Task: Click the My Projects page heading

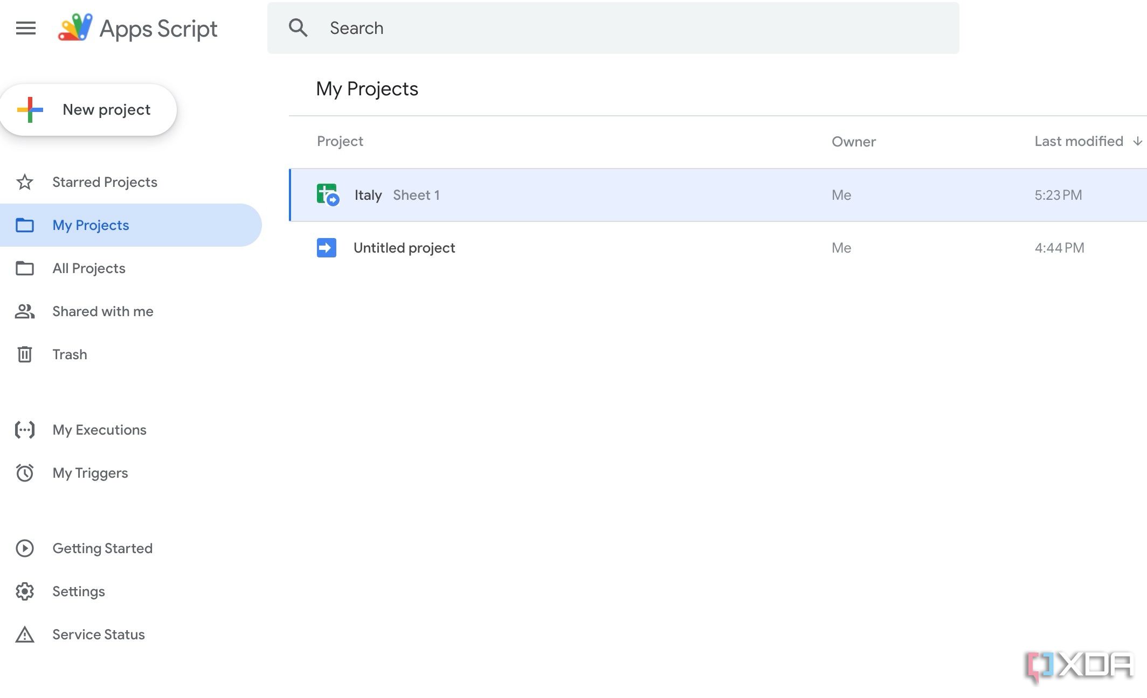Action: point(367,89)
